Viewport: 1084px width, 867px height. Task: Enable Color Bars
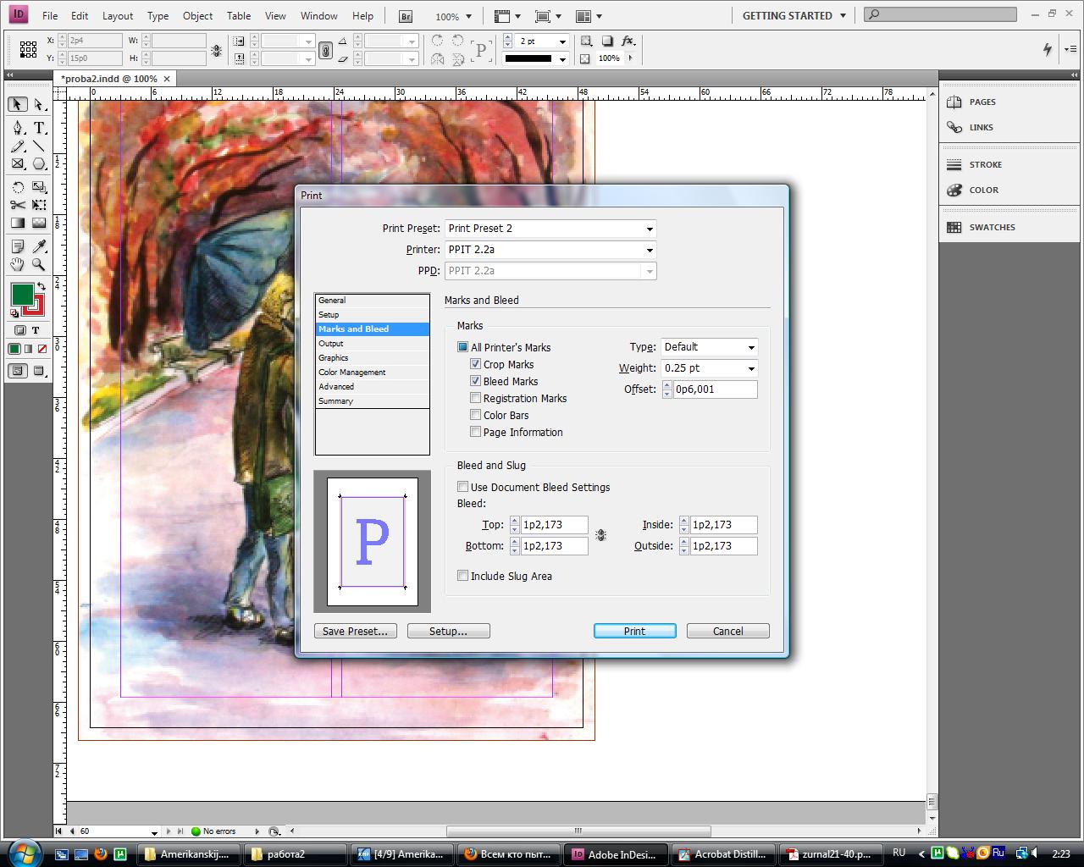coord(475,415)
